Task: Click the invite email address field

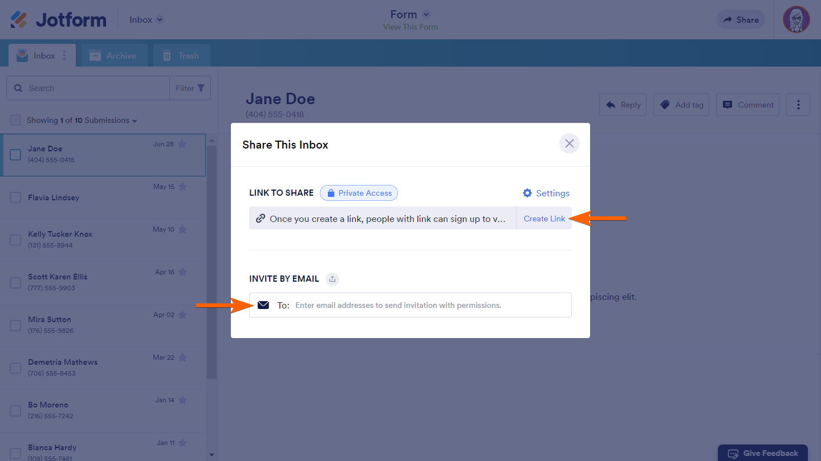Action: click(x=410, y=305)
